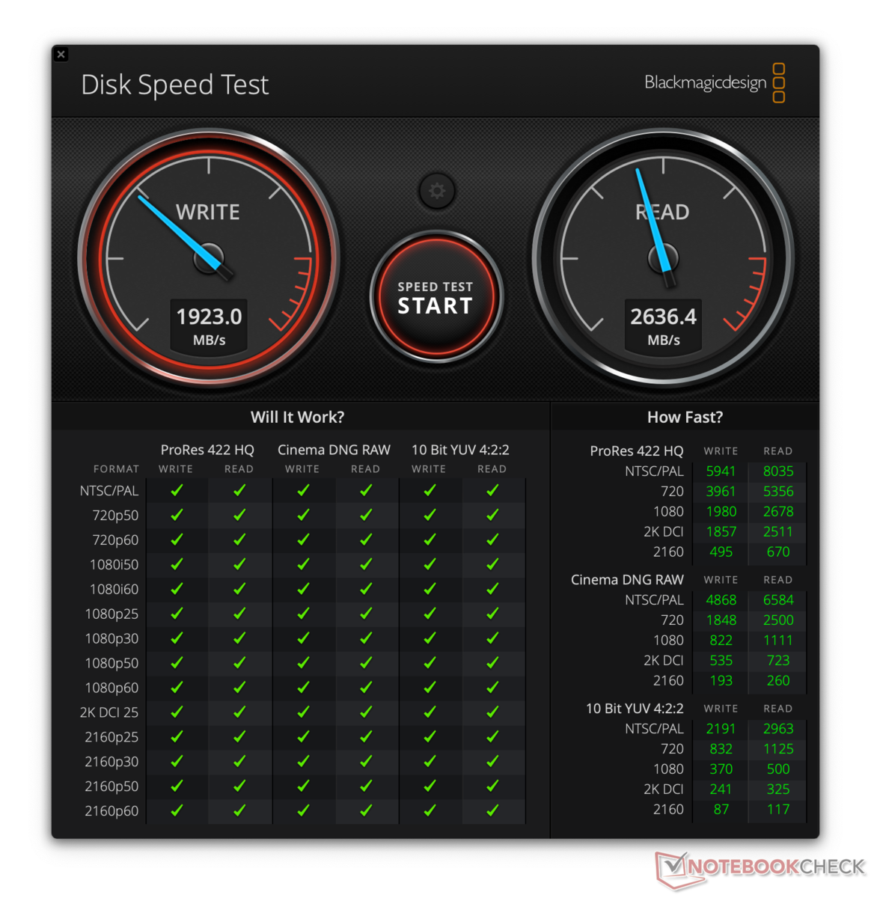Click 10 Bit YUV 1080 write value 370
This screenshot has width=871, height=898.
point(721,769)
